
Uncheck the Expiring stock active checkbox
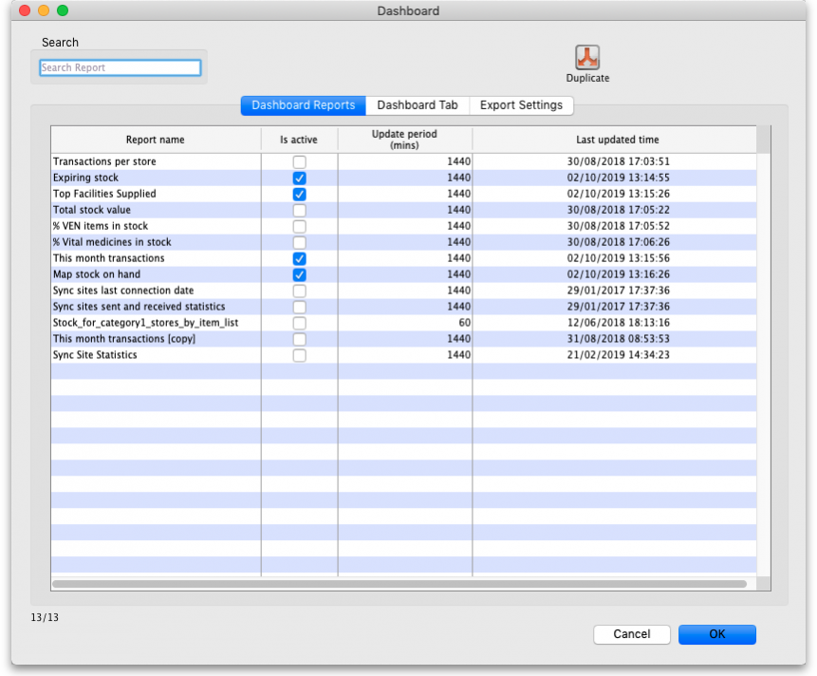(299, 178)
